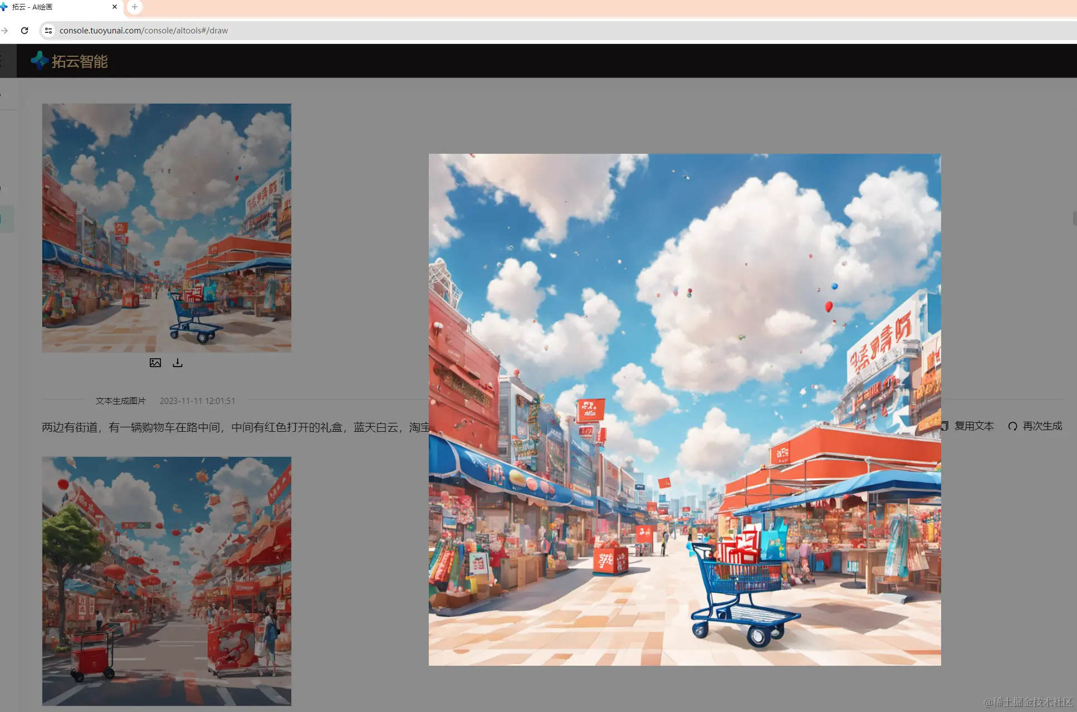This screenshot has height=712, width=1077.
Task: Reload the page with browser refresh icon
Action: pos(25,31)
